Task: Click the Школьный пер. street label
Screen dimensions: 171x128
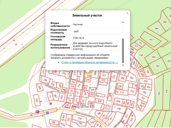Action: [52, 88]
